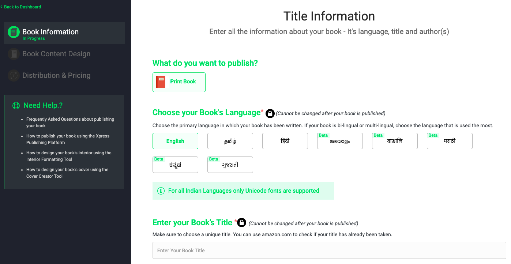
Task: Click the red Print Book icon
Action: tap(161, 82)
